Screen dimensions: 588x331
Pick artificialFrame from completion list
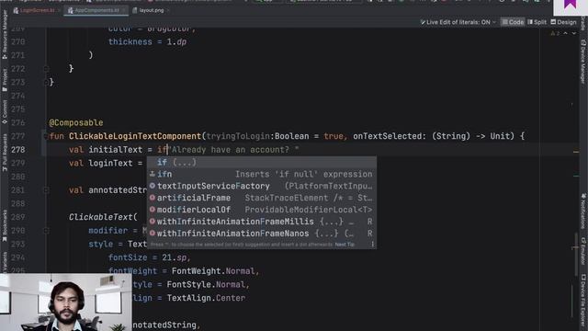(261, 198)
